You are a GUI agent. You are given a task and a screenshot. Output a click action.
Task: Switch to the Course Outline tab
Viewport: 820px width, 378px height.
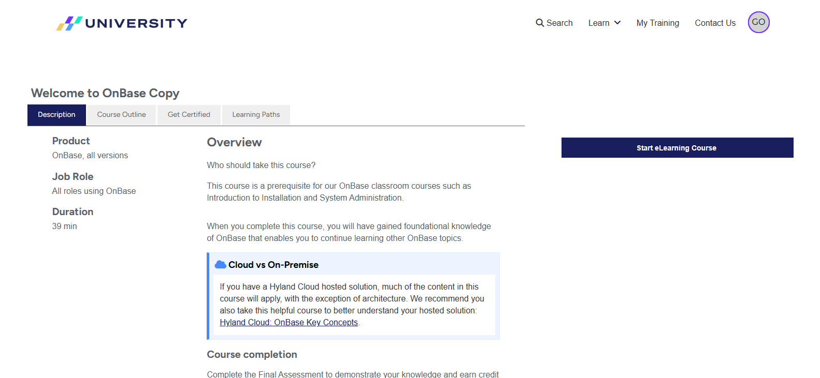(x=121, y=115)
